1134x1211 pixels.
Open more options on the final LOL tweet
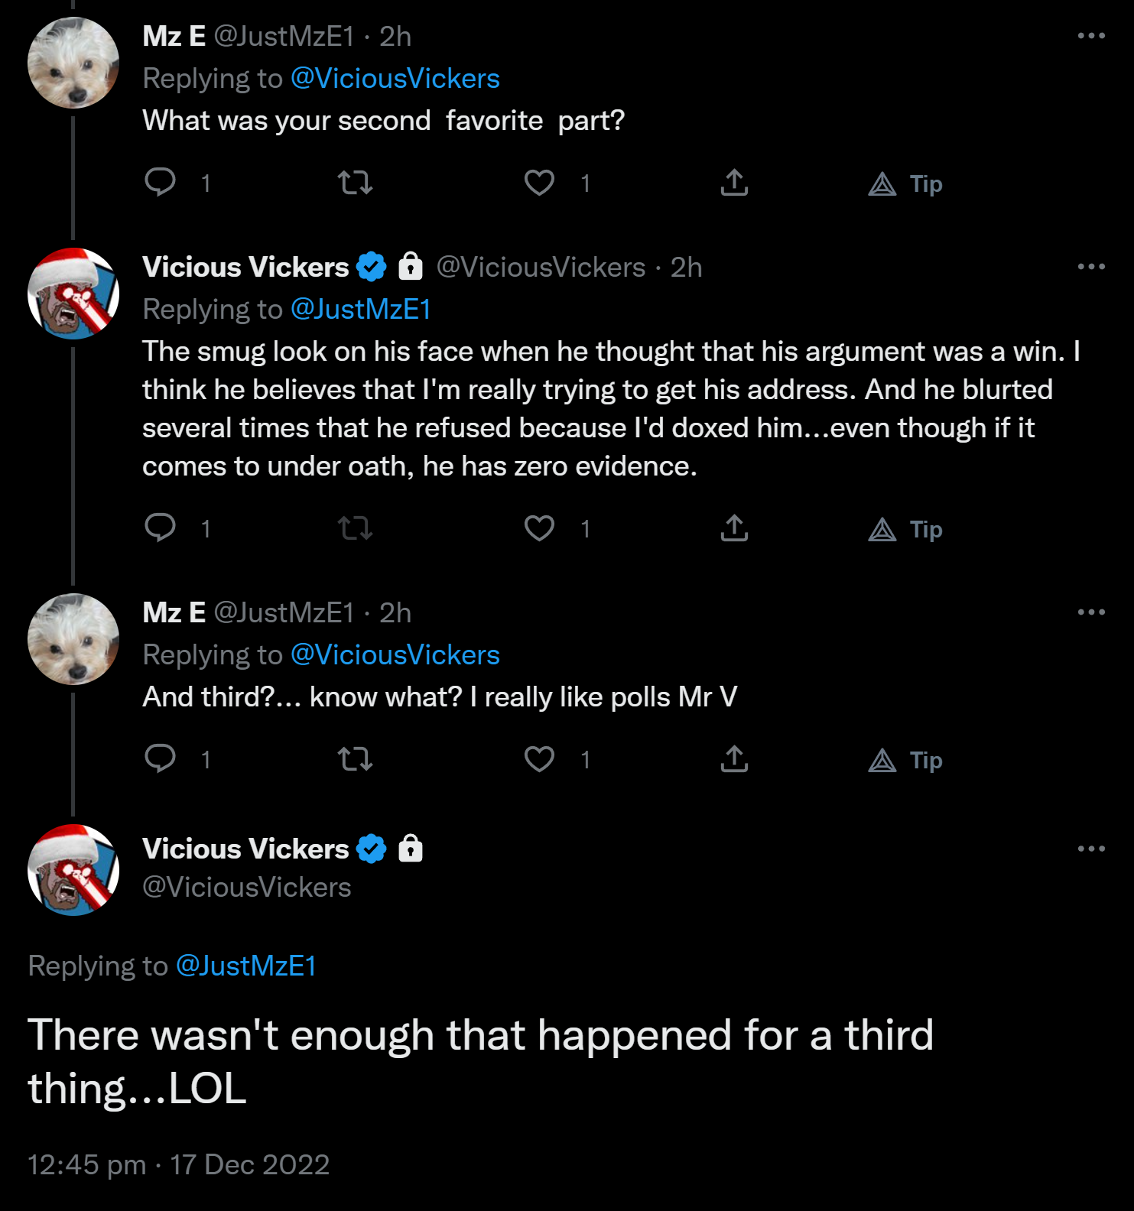tap(1091, 849)
